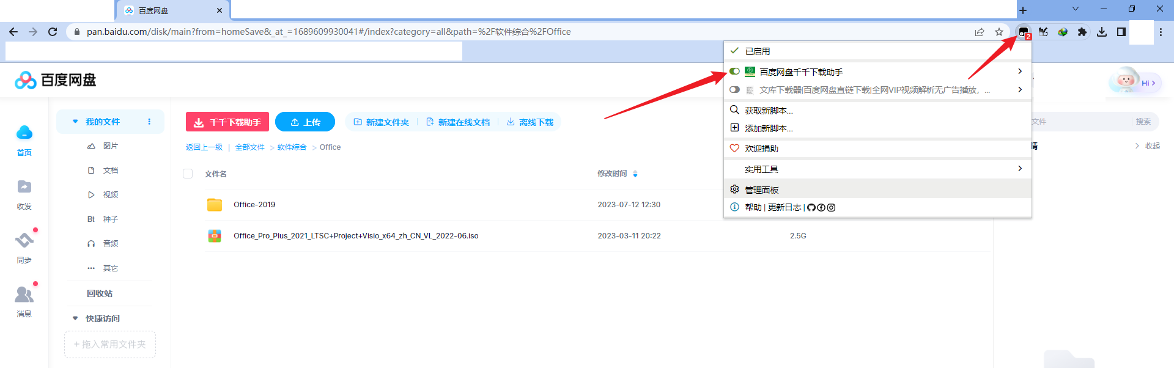Viewport: 1174px width, 368px height.
Task: Open a new browser tab
Action: 1023,10
